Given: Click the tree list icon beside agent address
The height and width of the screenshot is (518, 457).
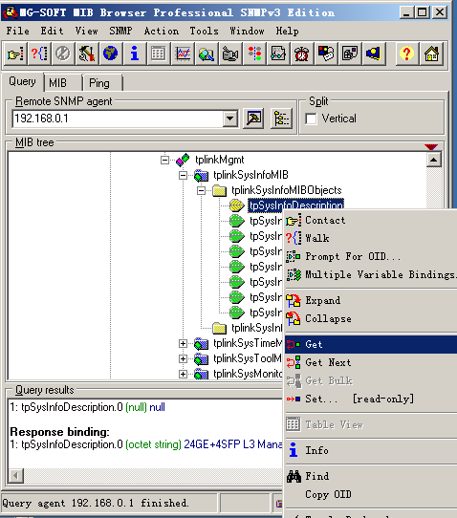Looking at the screenshot, I should click(281, 119).
